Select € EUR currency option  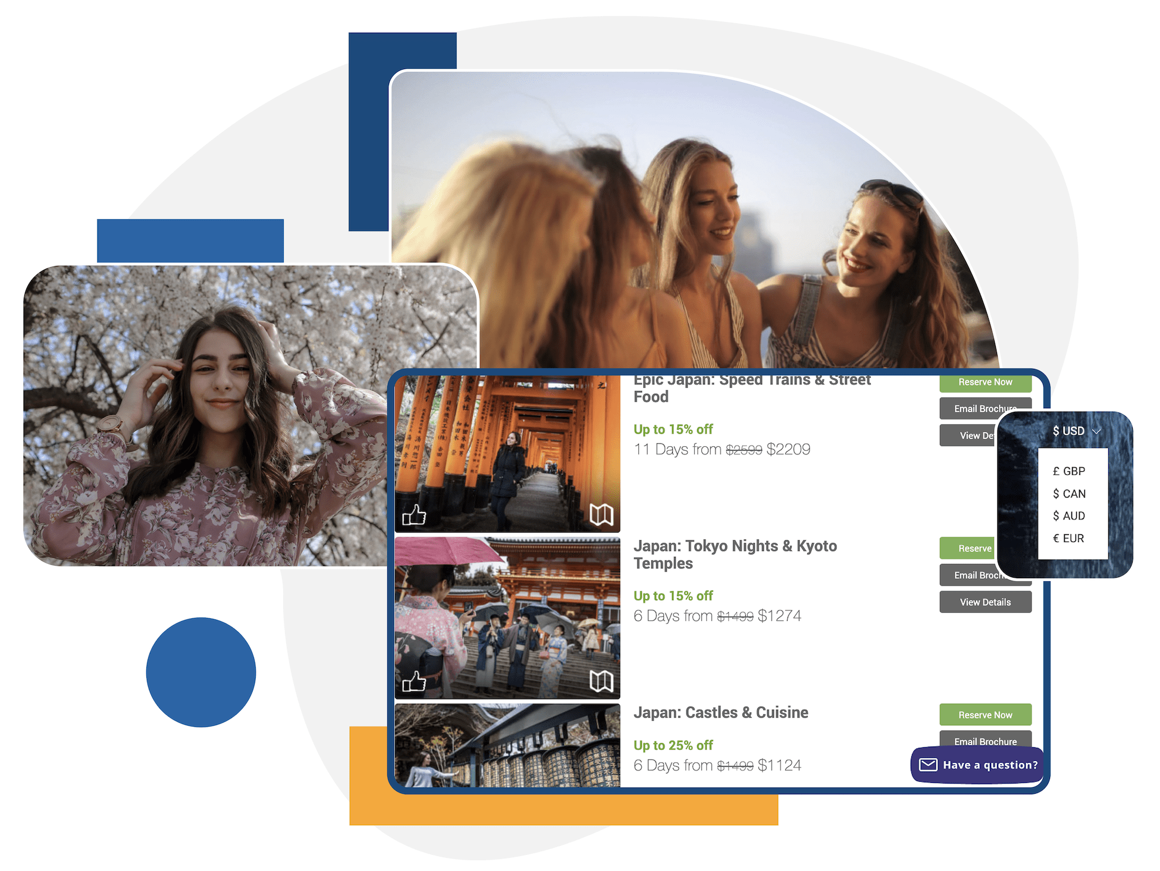pyautogui.click(x=1068, y=538)
